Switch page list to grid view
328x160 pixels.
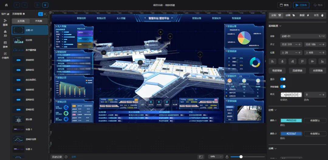(40, 14)
